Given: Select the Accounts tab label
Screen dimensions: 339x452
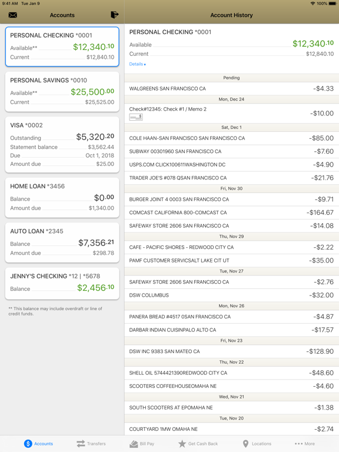Looking at the screenshot, I should (44, 444).
